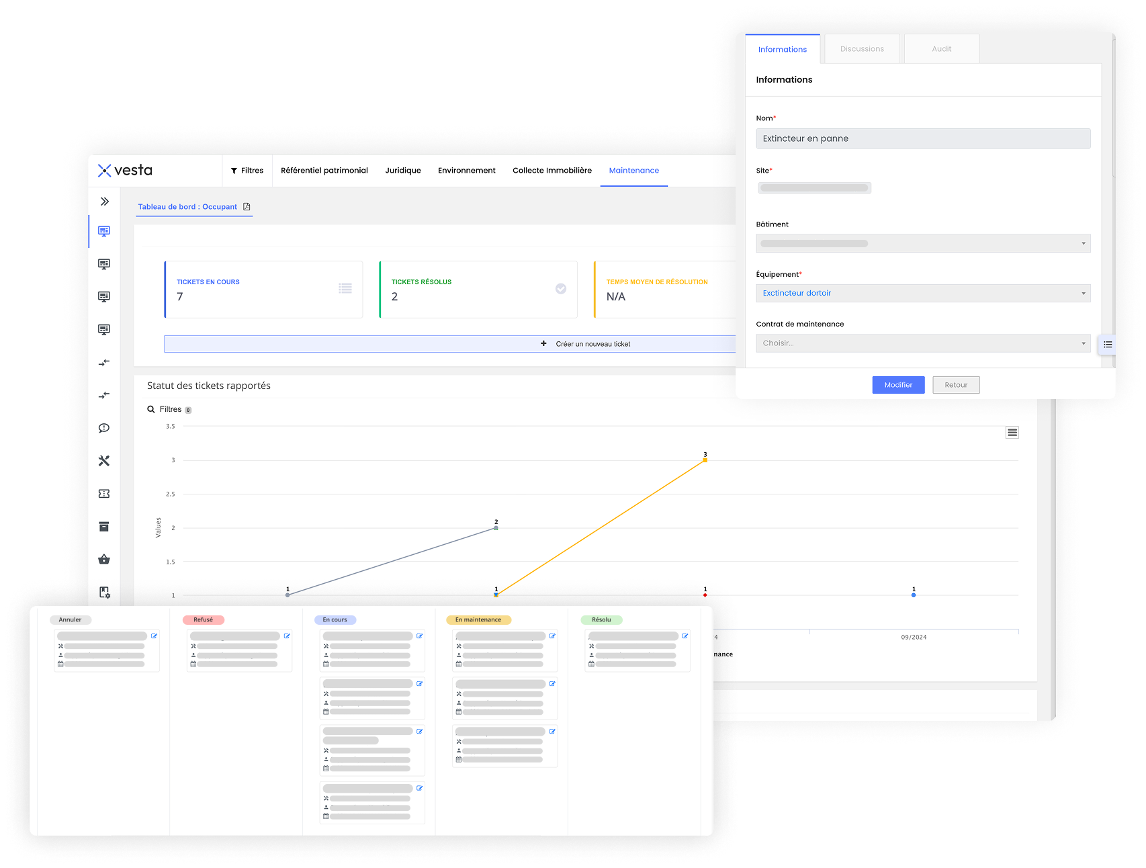Open the Juridique menu item

(x=403, y=171)
